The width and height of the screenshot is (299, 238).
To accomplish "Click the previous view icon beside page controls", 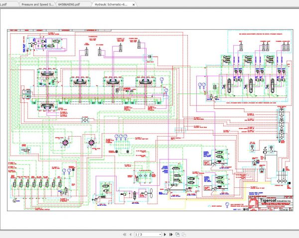I will tap(177, 235).
